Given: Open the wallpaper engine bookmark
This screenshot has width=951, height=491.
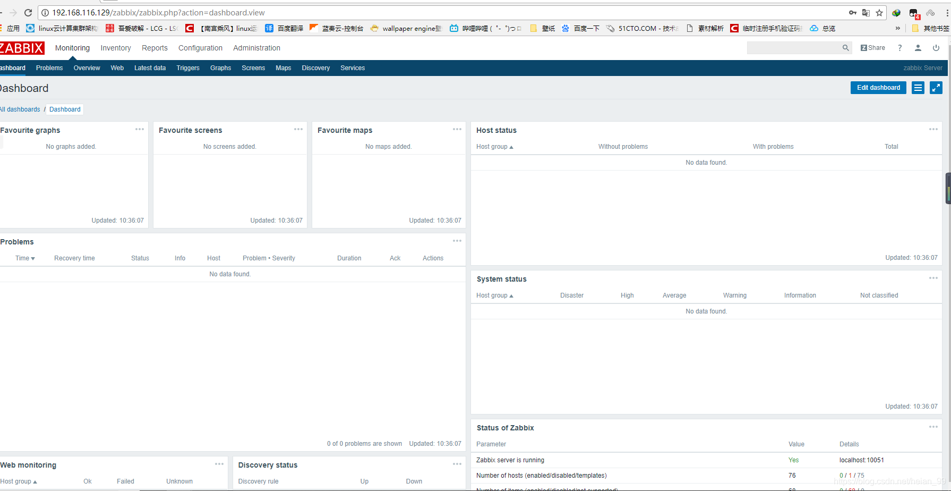Looking at the screenshot, I should click(406, 28).
